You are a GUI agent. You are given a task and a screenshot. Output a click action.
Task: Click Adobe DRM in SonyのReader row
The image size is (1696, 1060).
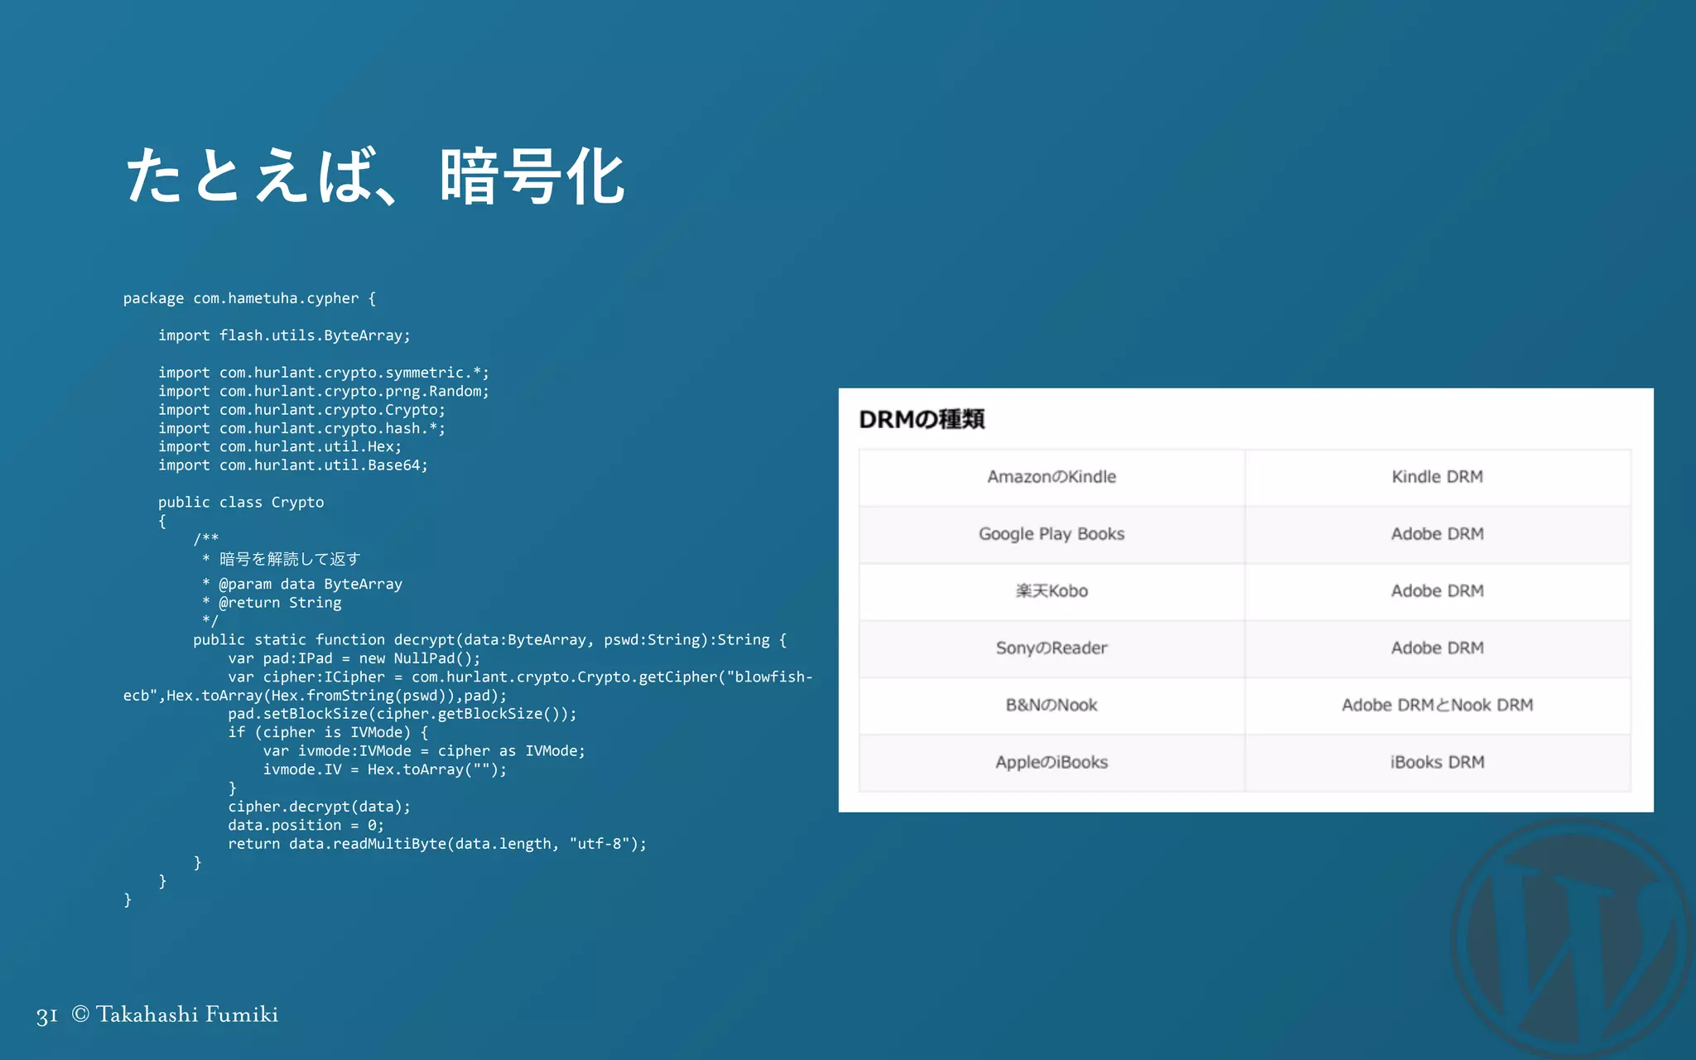[x=1438, y=648]
